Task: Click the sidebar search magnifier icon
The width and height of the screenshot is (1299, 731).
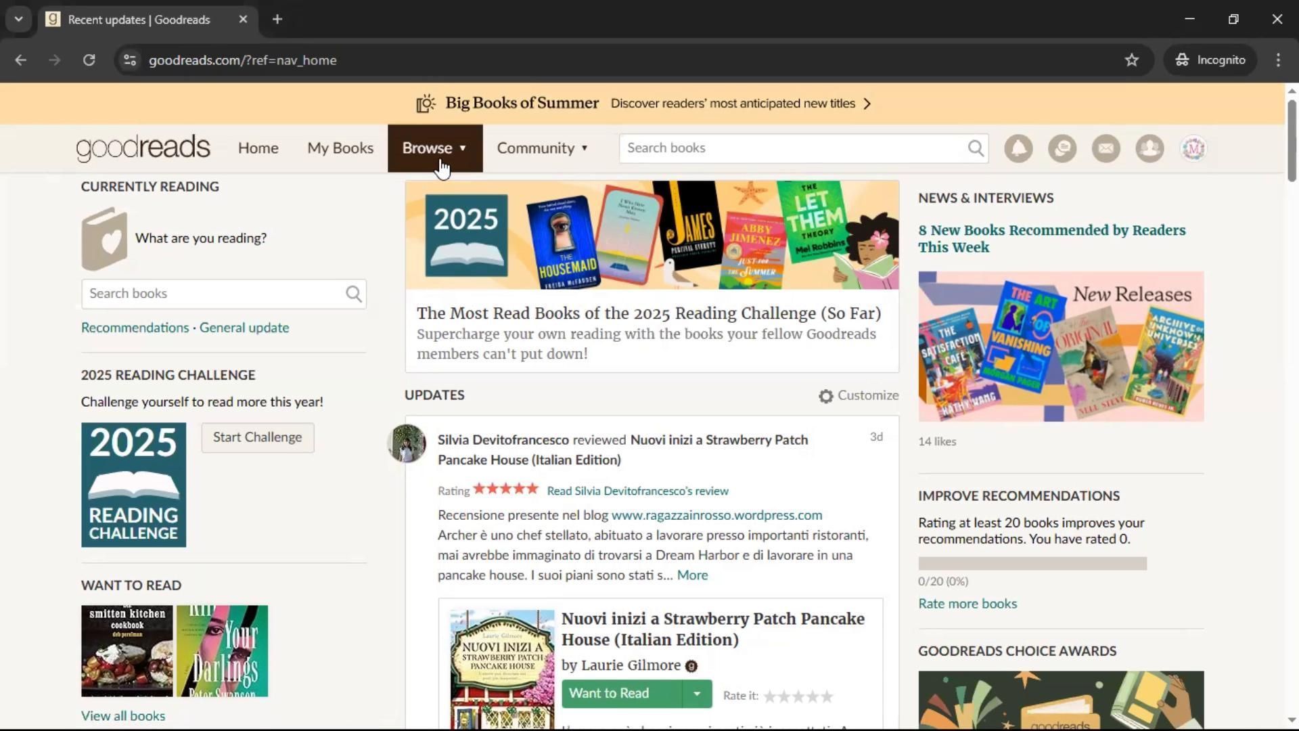Action: tap(353, 294)
